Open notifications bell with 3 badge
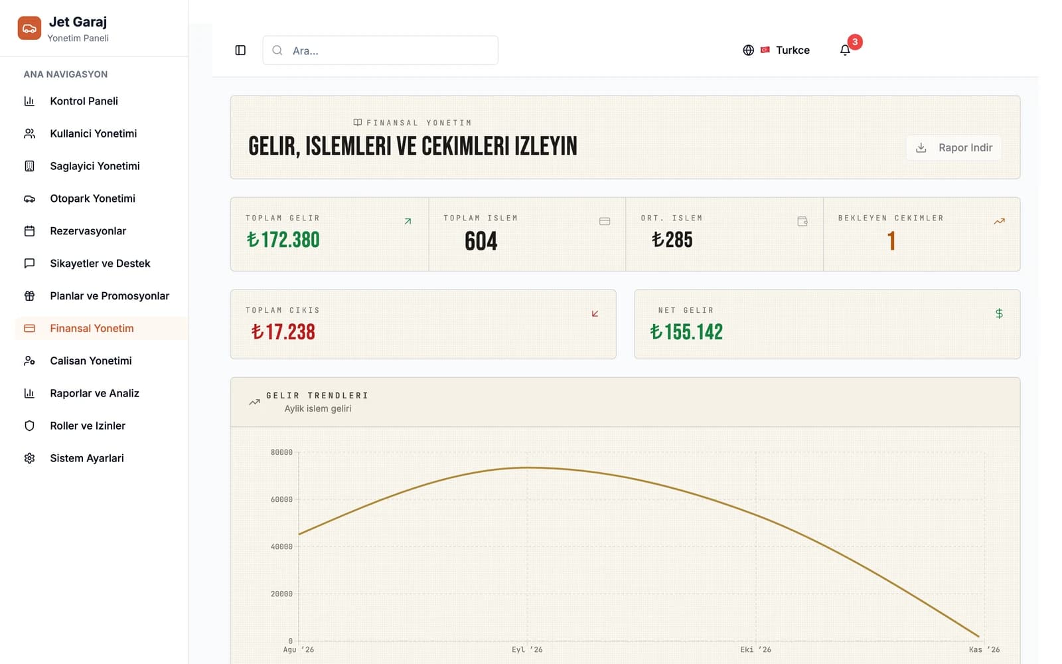 [845, 50]
